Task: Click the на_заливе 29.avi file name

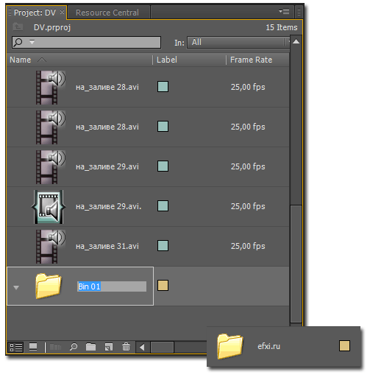Action: [x=107, y=166]
